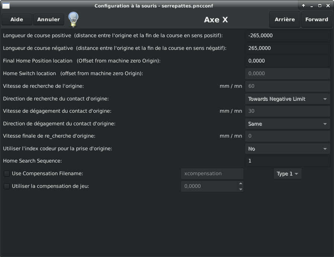Open the index codeur No dropdown
334x257 pixels.
(287, 149)
